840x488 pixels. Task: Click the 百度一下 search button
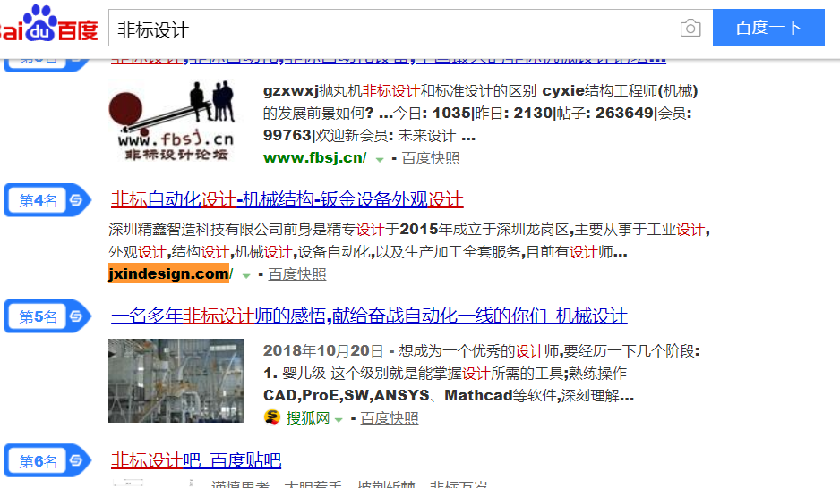(x=768, y=28)
